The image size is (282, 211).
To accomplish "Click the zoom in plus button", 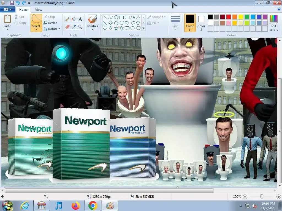I will click(x=279, y=197).
